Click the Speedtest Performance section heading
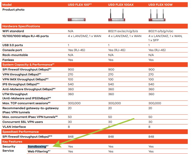The height and width of the screenshot is (154, 194). [21, 132]
